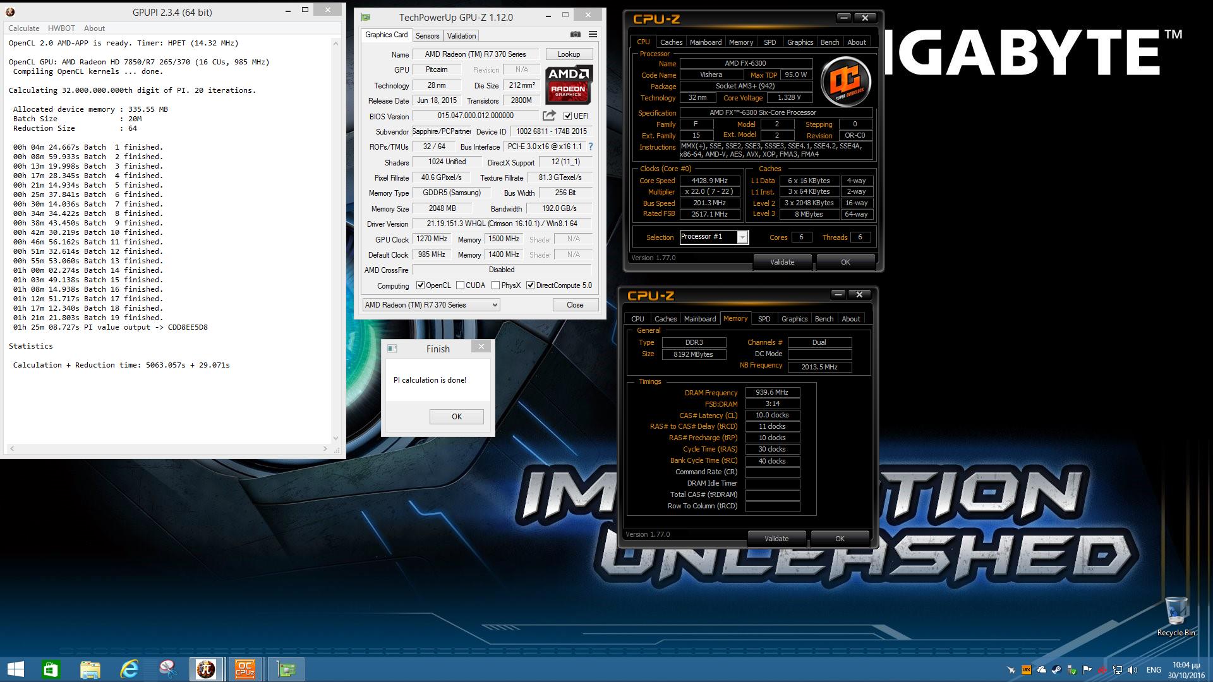Viewport: 1213px width, 682px height.
Task: Click the airplane tray icon
Action: click(x=1011, y=670)
